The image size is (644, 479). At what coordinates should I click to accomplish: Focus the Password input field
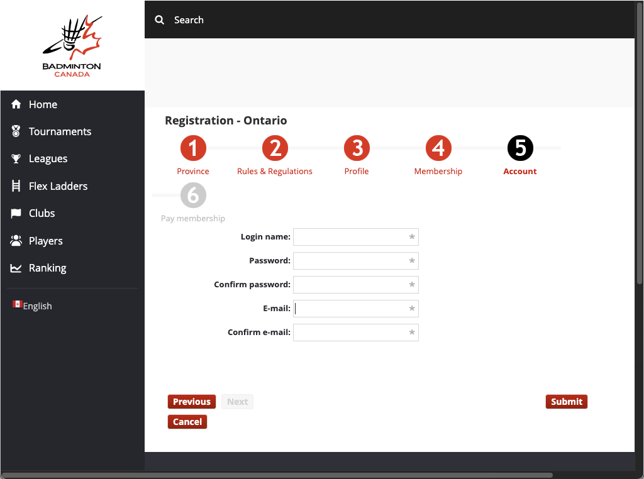tap(356, 261)
